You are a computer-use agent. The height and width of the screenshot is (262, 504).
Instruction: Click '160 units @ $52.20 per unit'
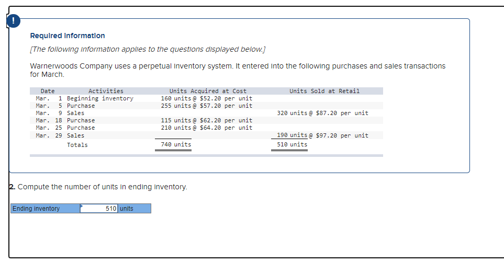207,98
